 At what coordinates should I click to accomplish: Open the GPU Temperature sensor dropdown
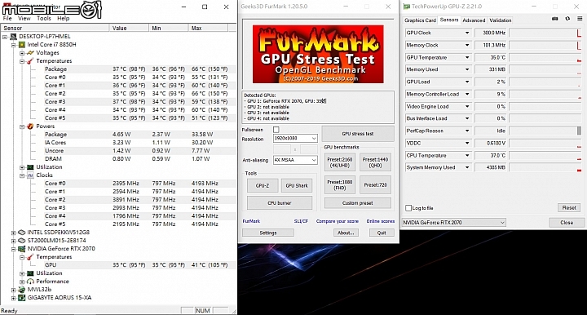pos(467,58)
